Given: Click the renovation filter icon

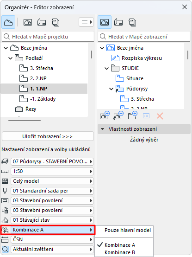Looking at the screenshot, I should (x=5, y=220).
